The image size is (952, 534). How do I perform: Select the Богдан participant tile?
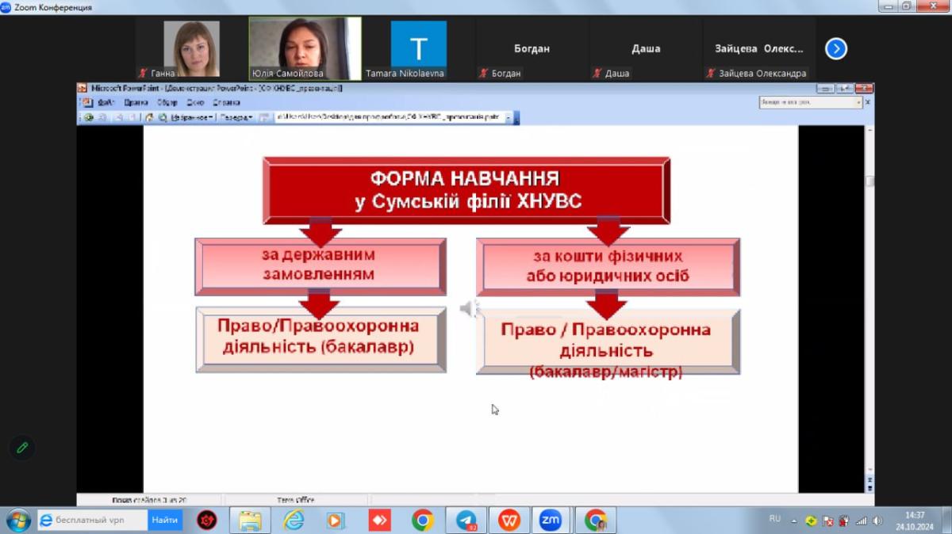[532, 48]
